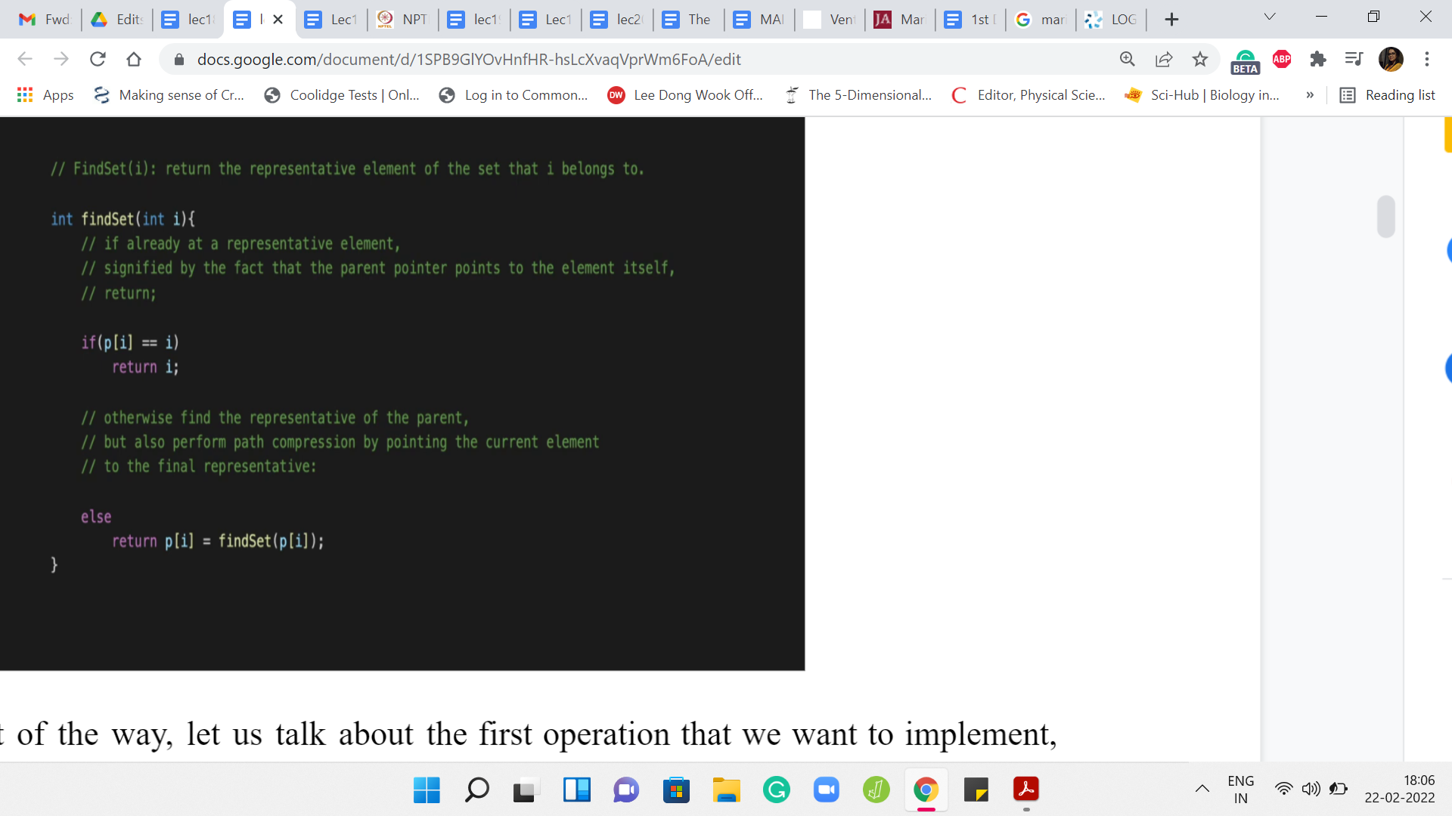Show hidden system tray icons
1452x816 pixels.
point(1202,790)
